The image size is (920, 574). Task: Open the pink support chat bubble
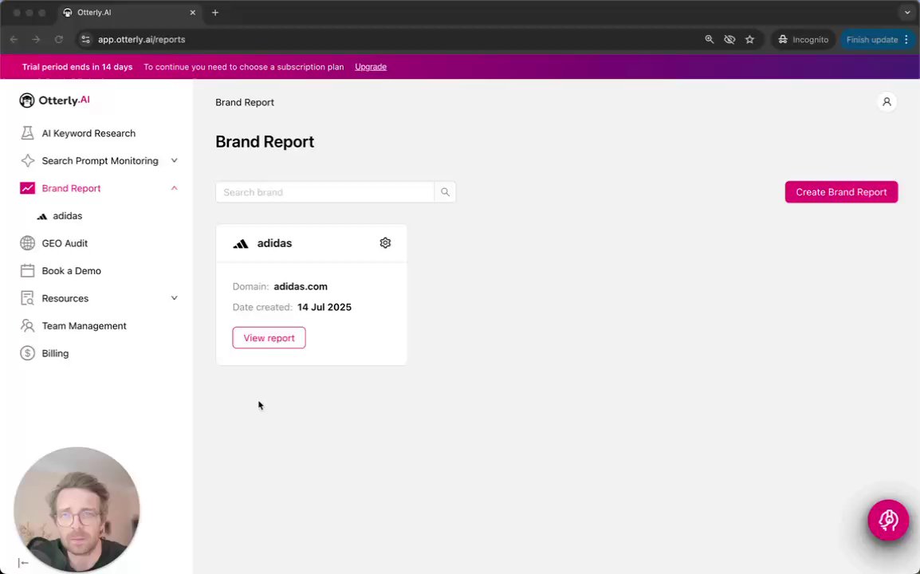(888, 520)
